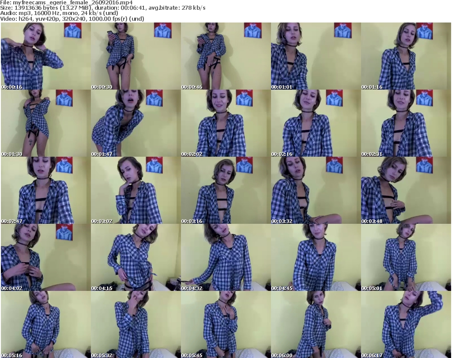Select the Audio mp3 16000 Hz info line
The width and height of the screenshot is (452, 358).
(x=59, y=13)
